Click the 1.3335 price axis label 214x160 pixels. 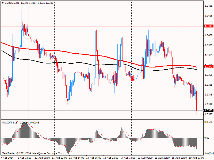pyautogui.click(x=209, y=105)
